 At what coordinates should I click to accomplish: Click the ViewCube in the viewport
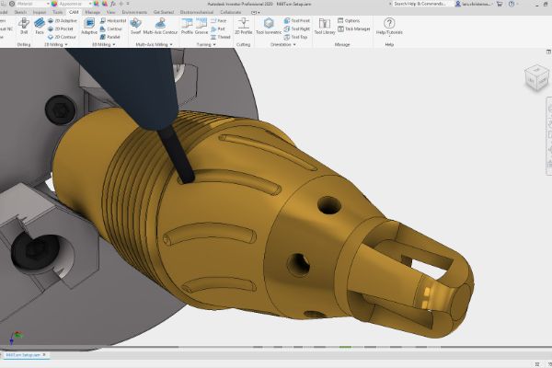536,78
